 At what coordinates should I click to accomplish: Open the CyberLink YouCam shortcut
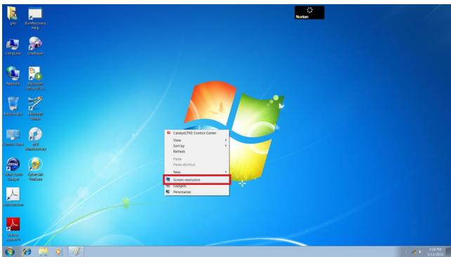pos(35,169)
